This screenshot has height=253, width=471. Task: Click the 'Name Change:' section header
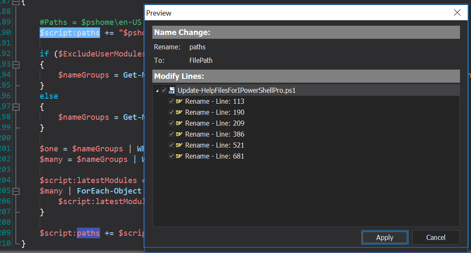(x=306, y=32)
